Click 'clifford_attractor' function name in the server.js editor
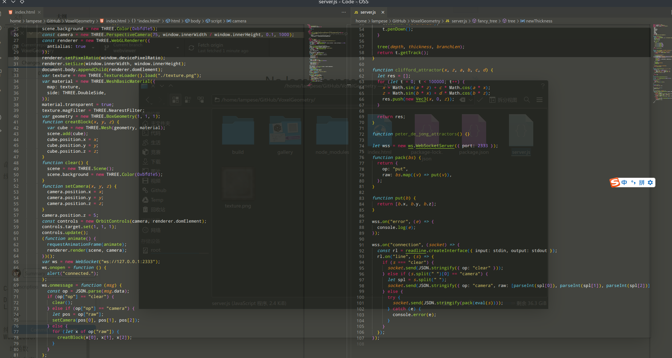The image size is (672, 358). click(418, 70)
